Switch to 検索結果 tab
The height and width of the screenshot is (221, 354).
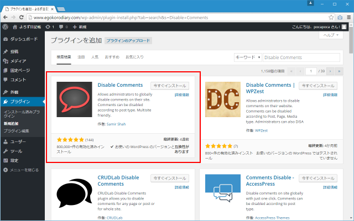tap(64, 57)
